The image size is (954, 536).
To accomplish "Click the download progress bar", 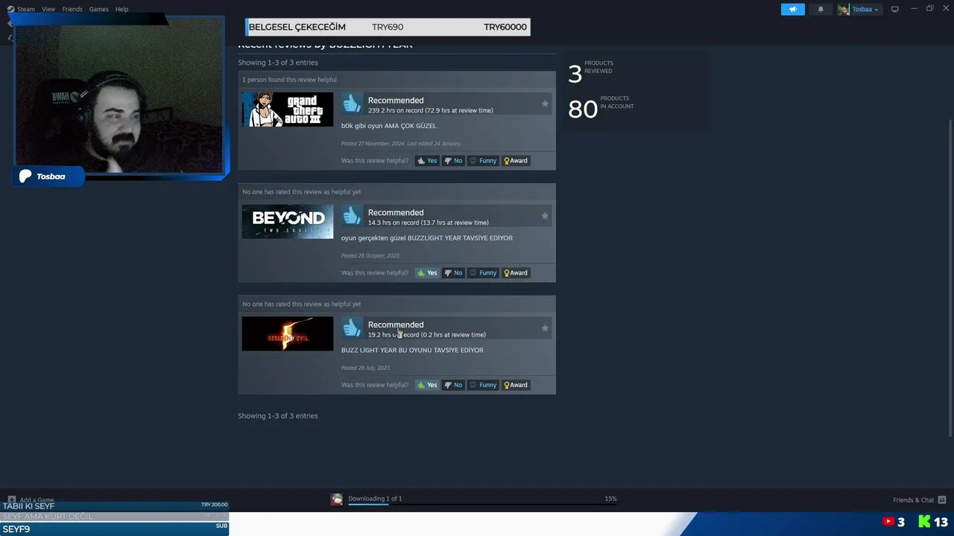I will pos(482,505).
